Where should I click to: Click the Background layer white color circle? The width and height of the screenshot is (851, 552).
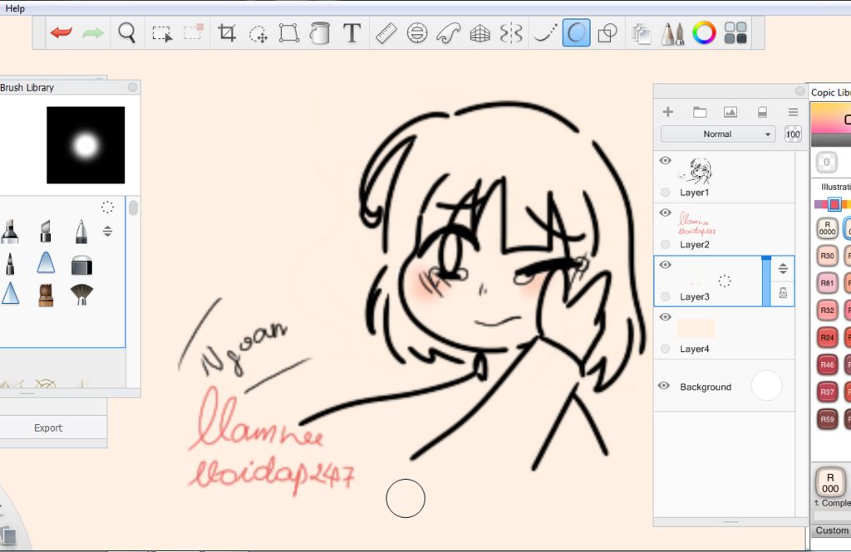pos(766,385)
